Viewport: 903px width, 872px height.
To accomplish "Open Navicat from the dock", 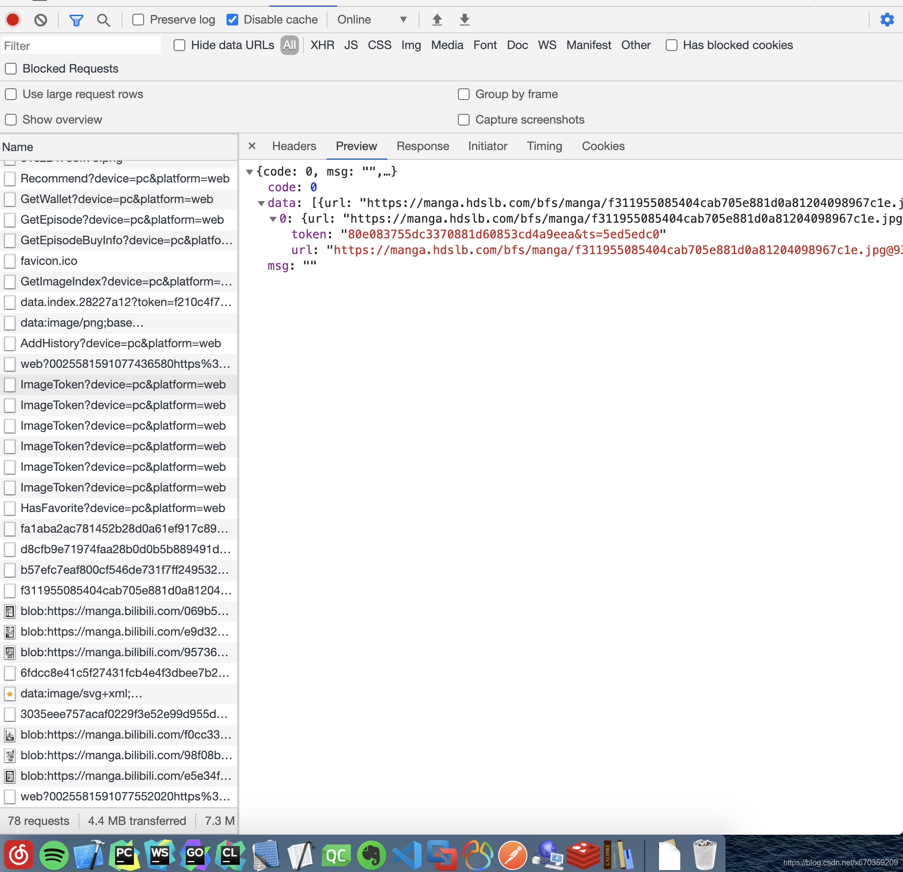I will pos(477,855).
